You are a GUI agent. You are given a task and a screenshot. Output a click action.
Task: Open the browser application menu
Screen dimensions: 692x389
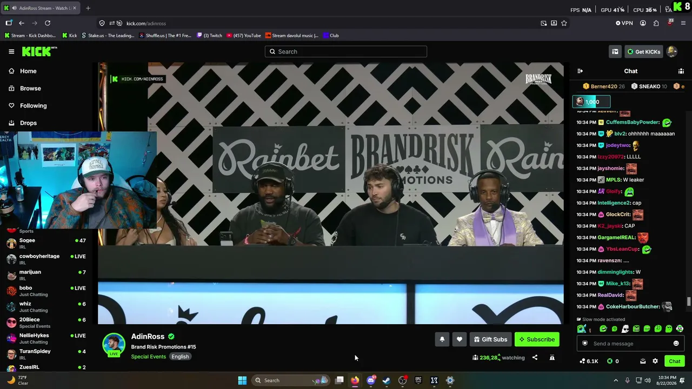[683, 23]
